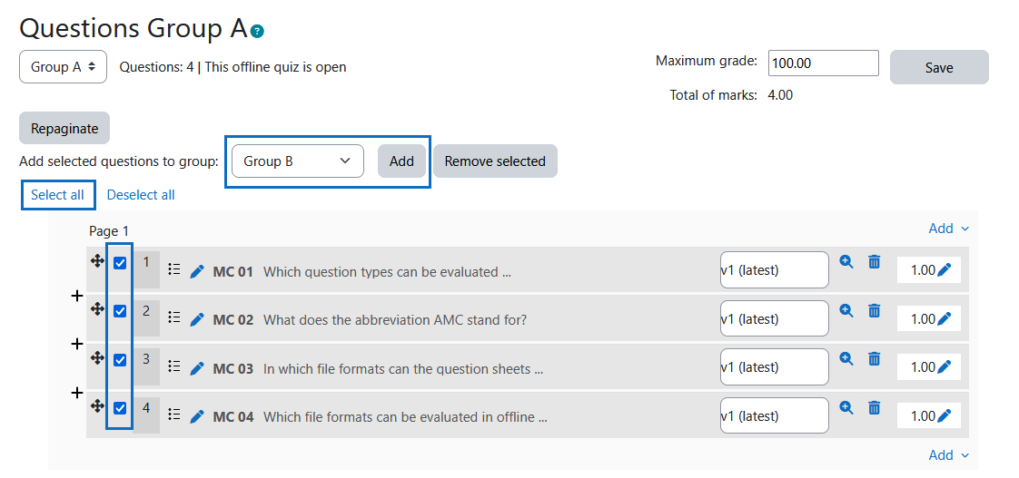Grab the move handle for question MC 04

[x=97, y=406]
